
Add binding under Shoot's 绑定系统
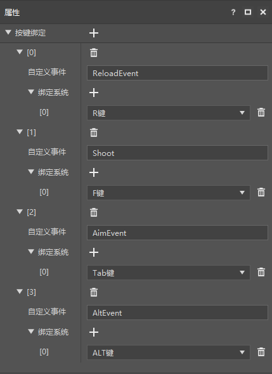[x=94, y=172]
